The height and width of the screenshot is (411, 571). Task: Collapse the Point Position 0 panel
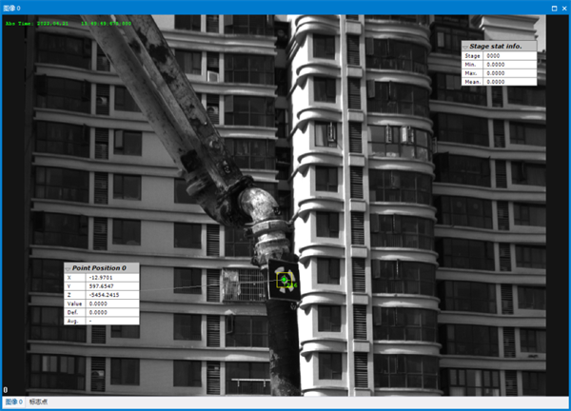click(68, 268)
